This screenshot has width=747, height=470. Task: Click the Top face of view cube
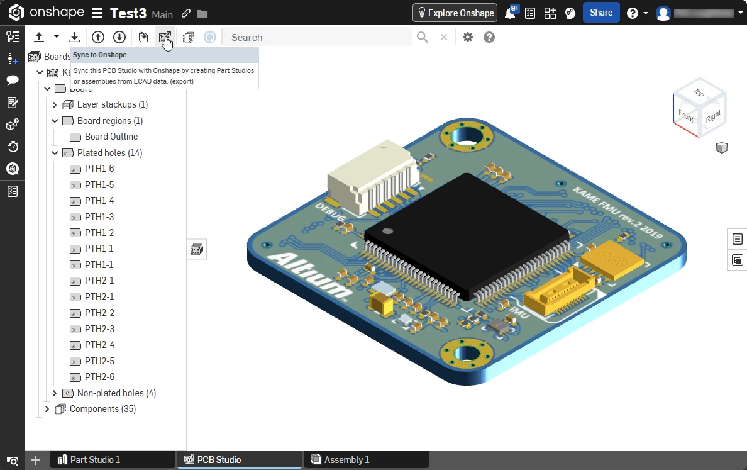coord(699,93)
